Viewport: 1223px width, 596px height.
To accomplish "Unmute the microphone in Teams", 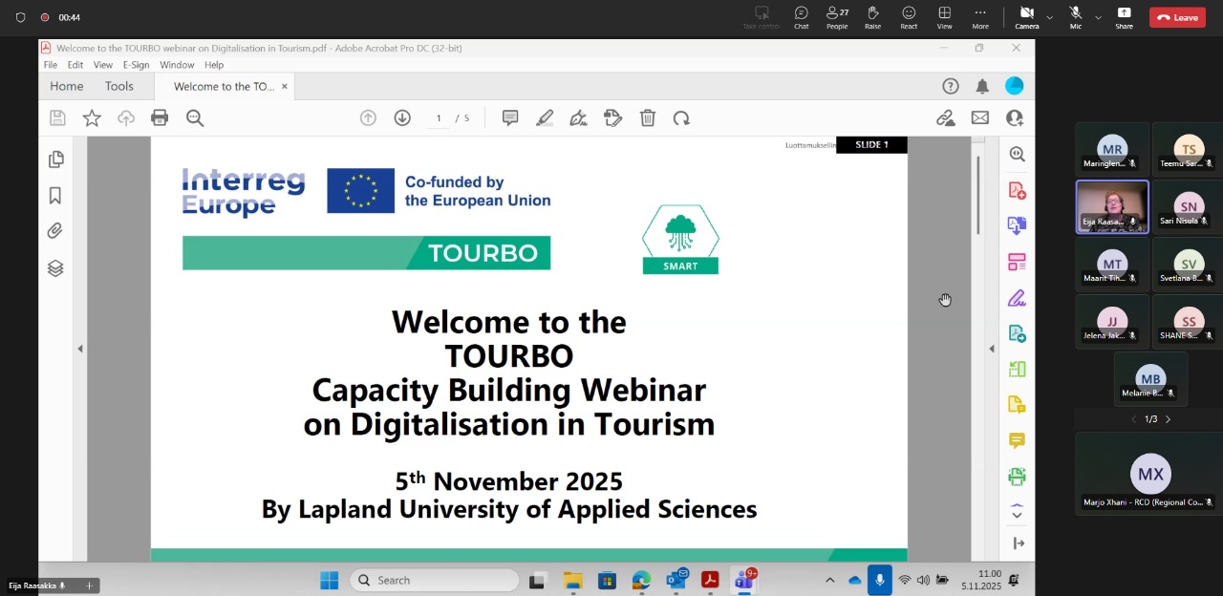I will [x=1075, y=16].
